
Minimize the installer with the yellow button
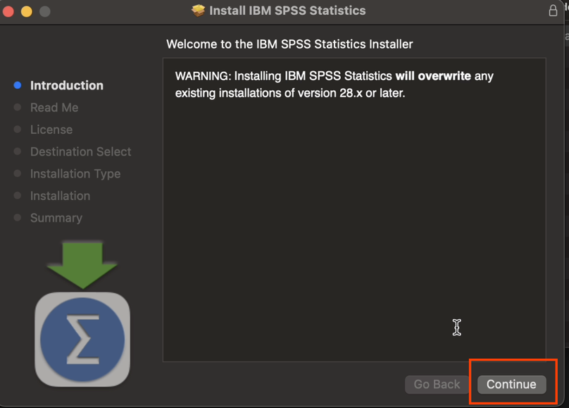click(x=27, y=11)
